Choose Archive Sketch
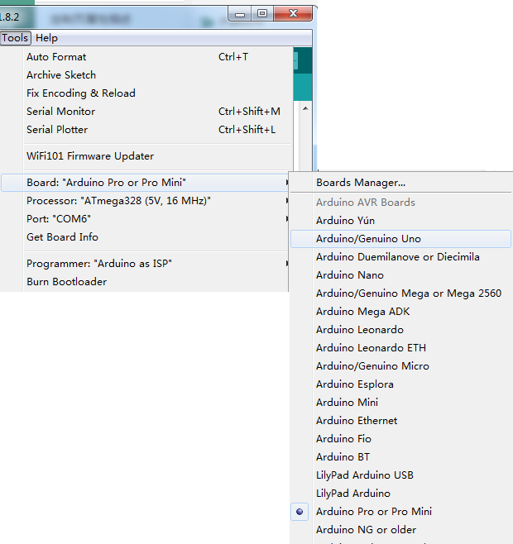513x544 pixels. 145,75
